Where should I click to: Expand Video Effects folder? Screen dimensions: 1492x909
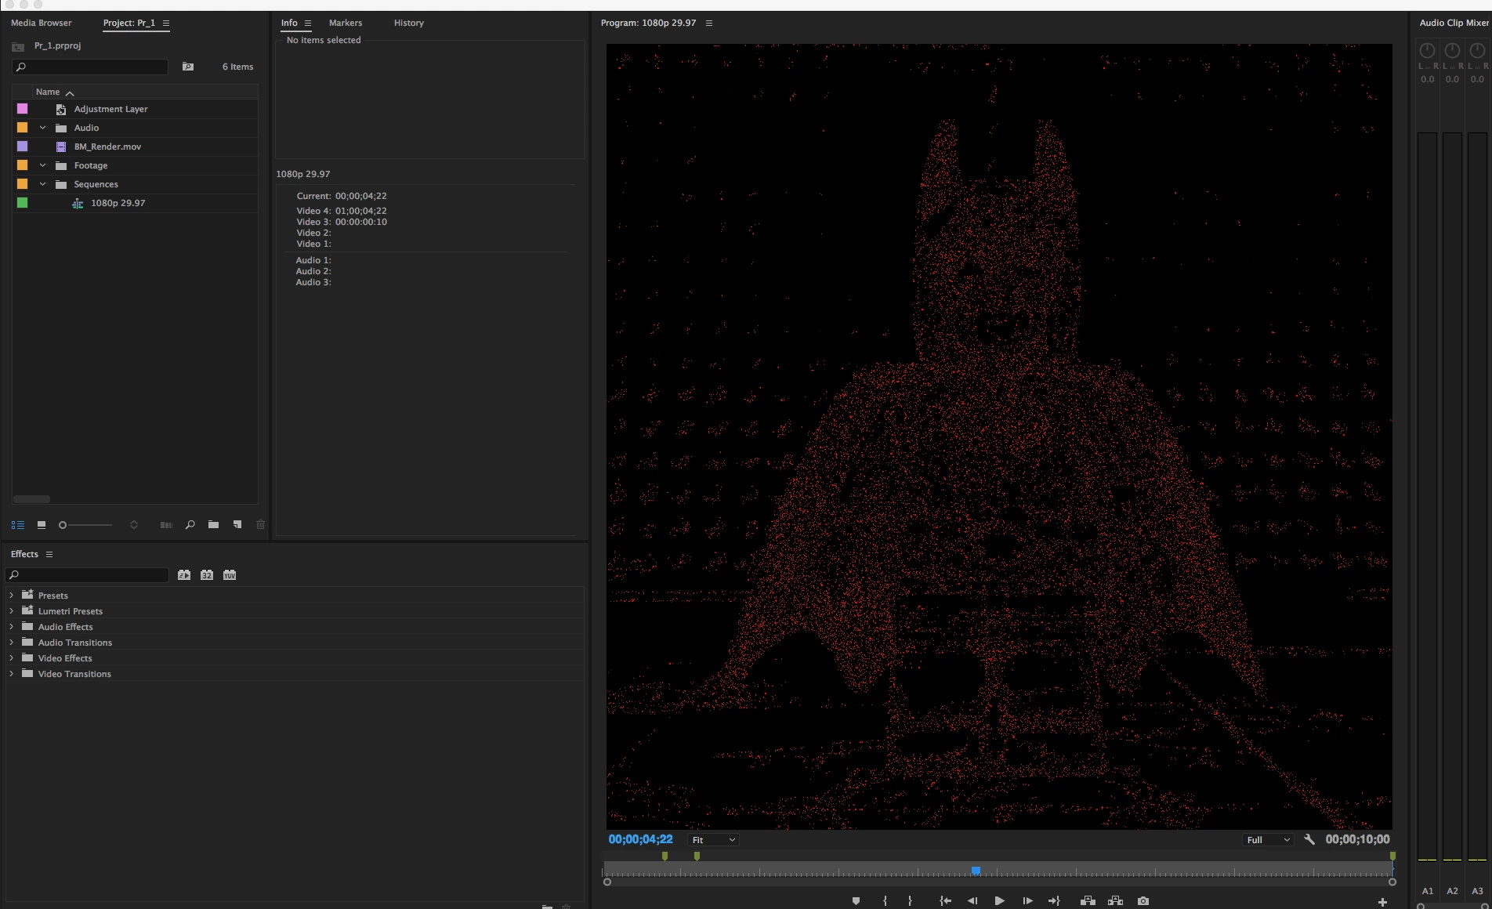coord(11,658)
